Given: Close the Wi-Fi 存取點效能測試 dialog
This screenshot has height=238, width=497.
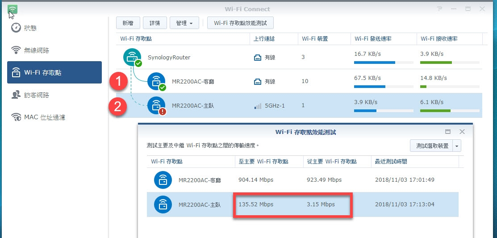Looking at the screenshot, I should coord(462,132).
